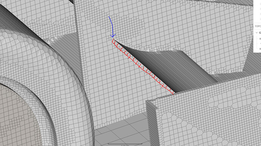Click the scale bar at viewport bottom

pyautogui.click(x=125, y=143)
